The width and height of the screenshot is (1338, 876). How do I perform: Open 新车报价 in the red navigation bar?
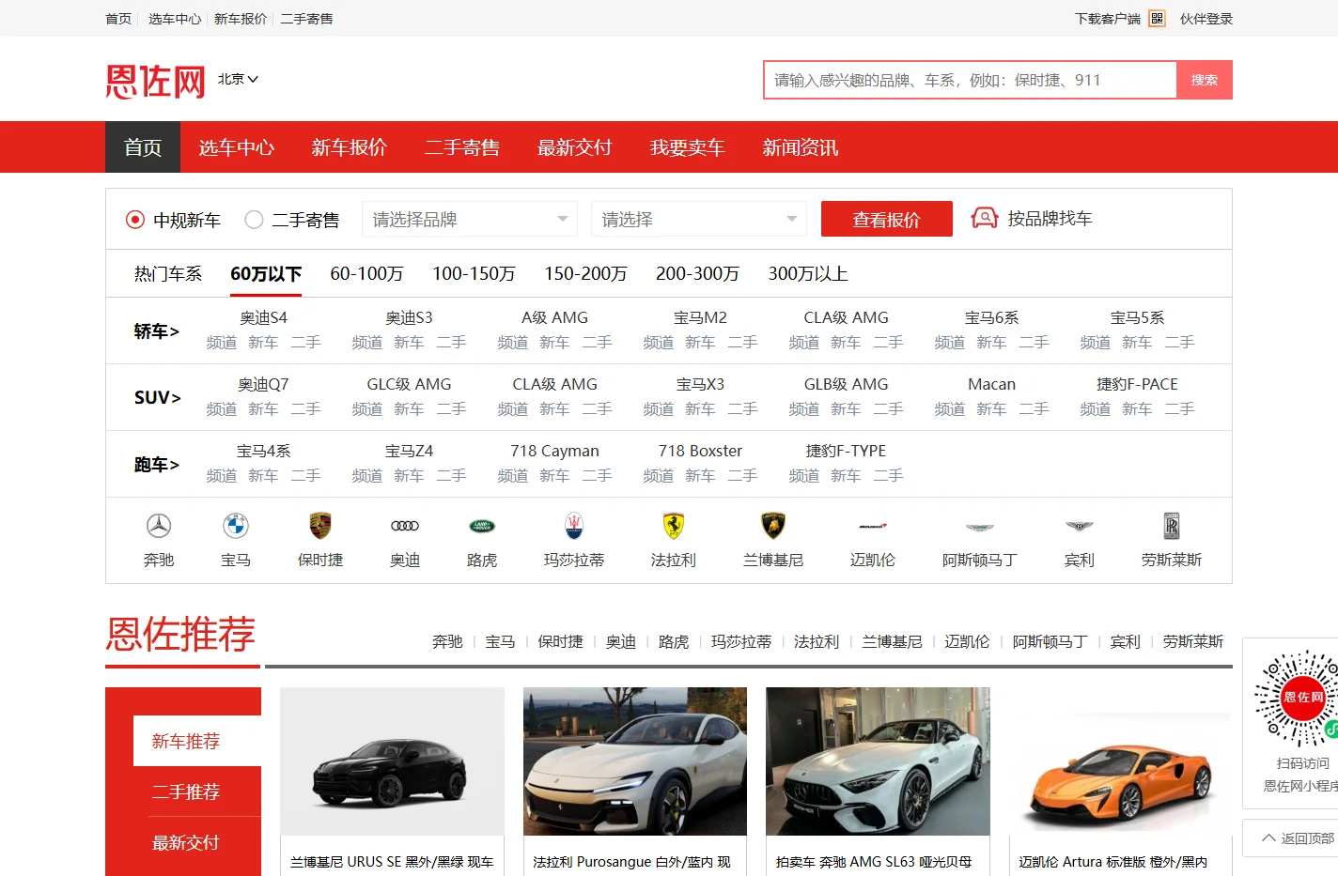tap(350, 147)
